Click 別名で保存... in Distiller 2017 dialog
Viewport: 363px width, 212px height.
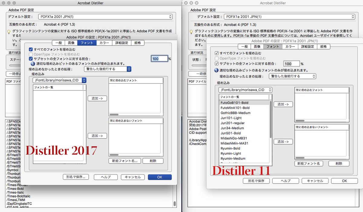[x=76, y=177]
